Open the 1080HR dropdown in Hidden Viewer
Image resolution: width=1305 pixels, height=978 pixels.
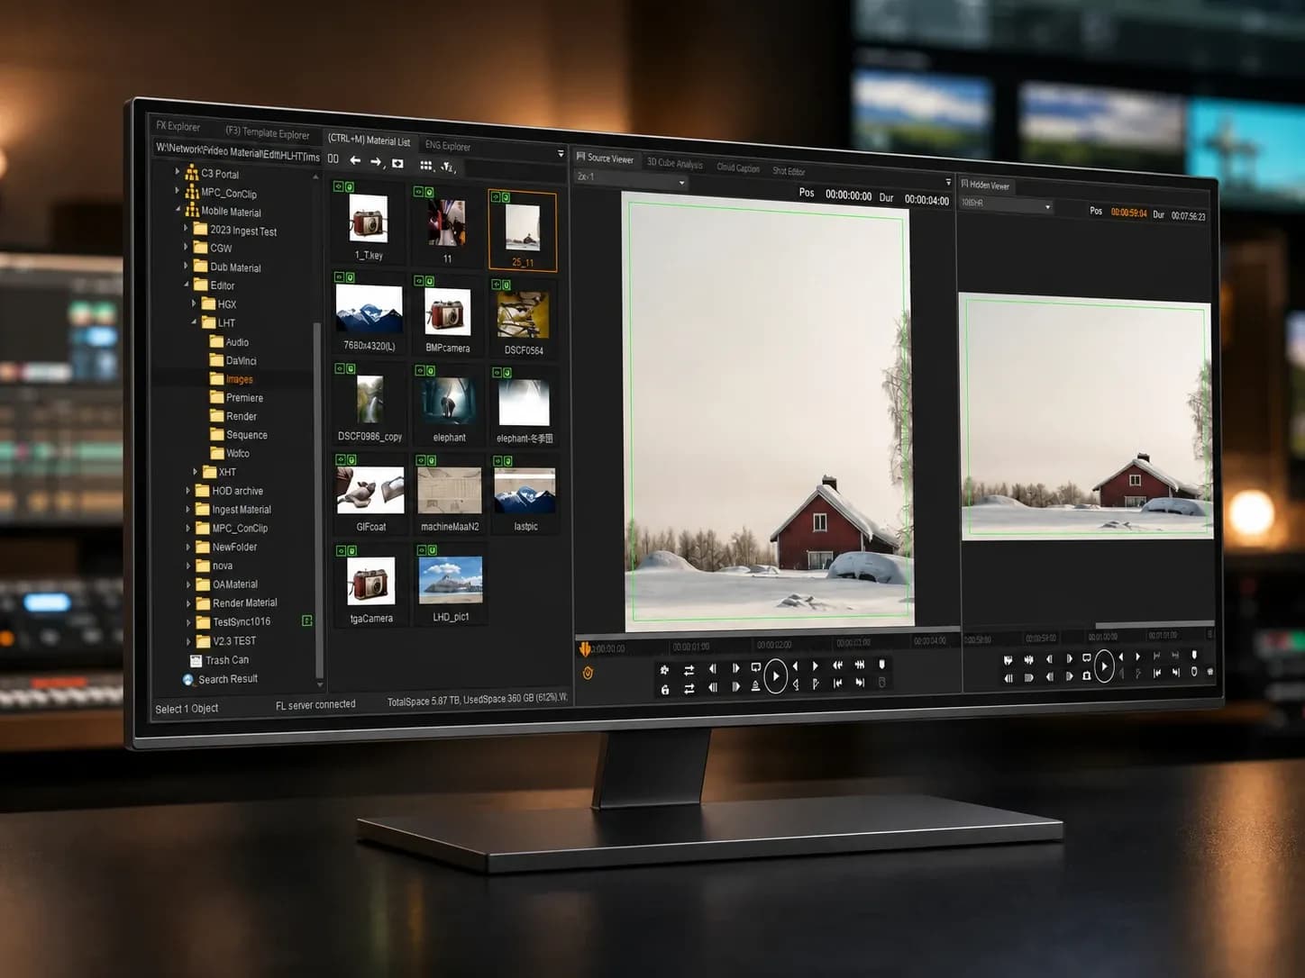[1006, 204]
